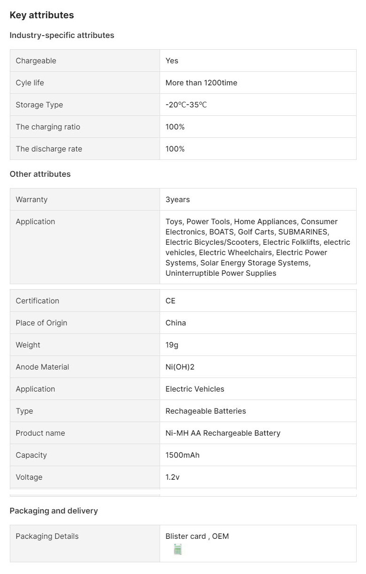
Task: Click the Blister card, OEM packaging text
Action: tap(197, 536)
